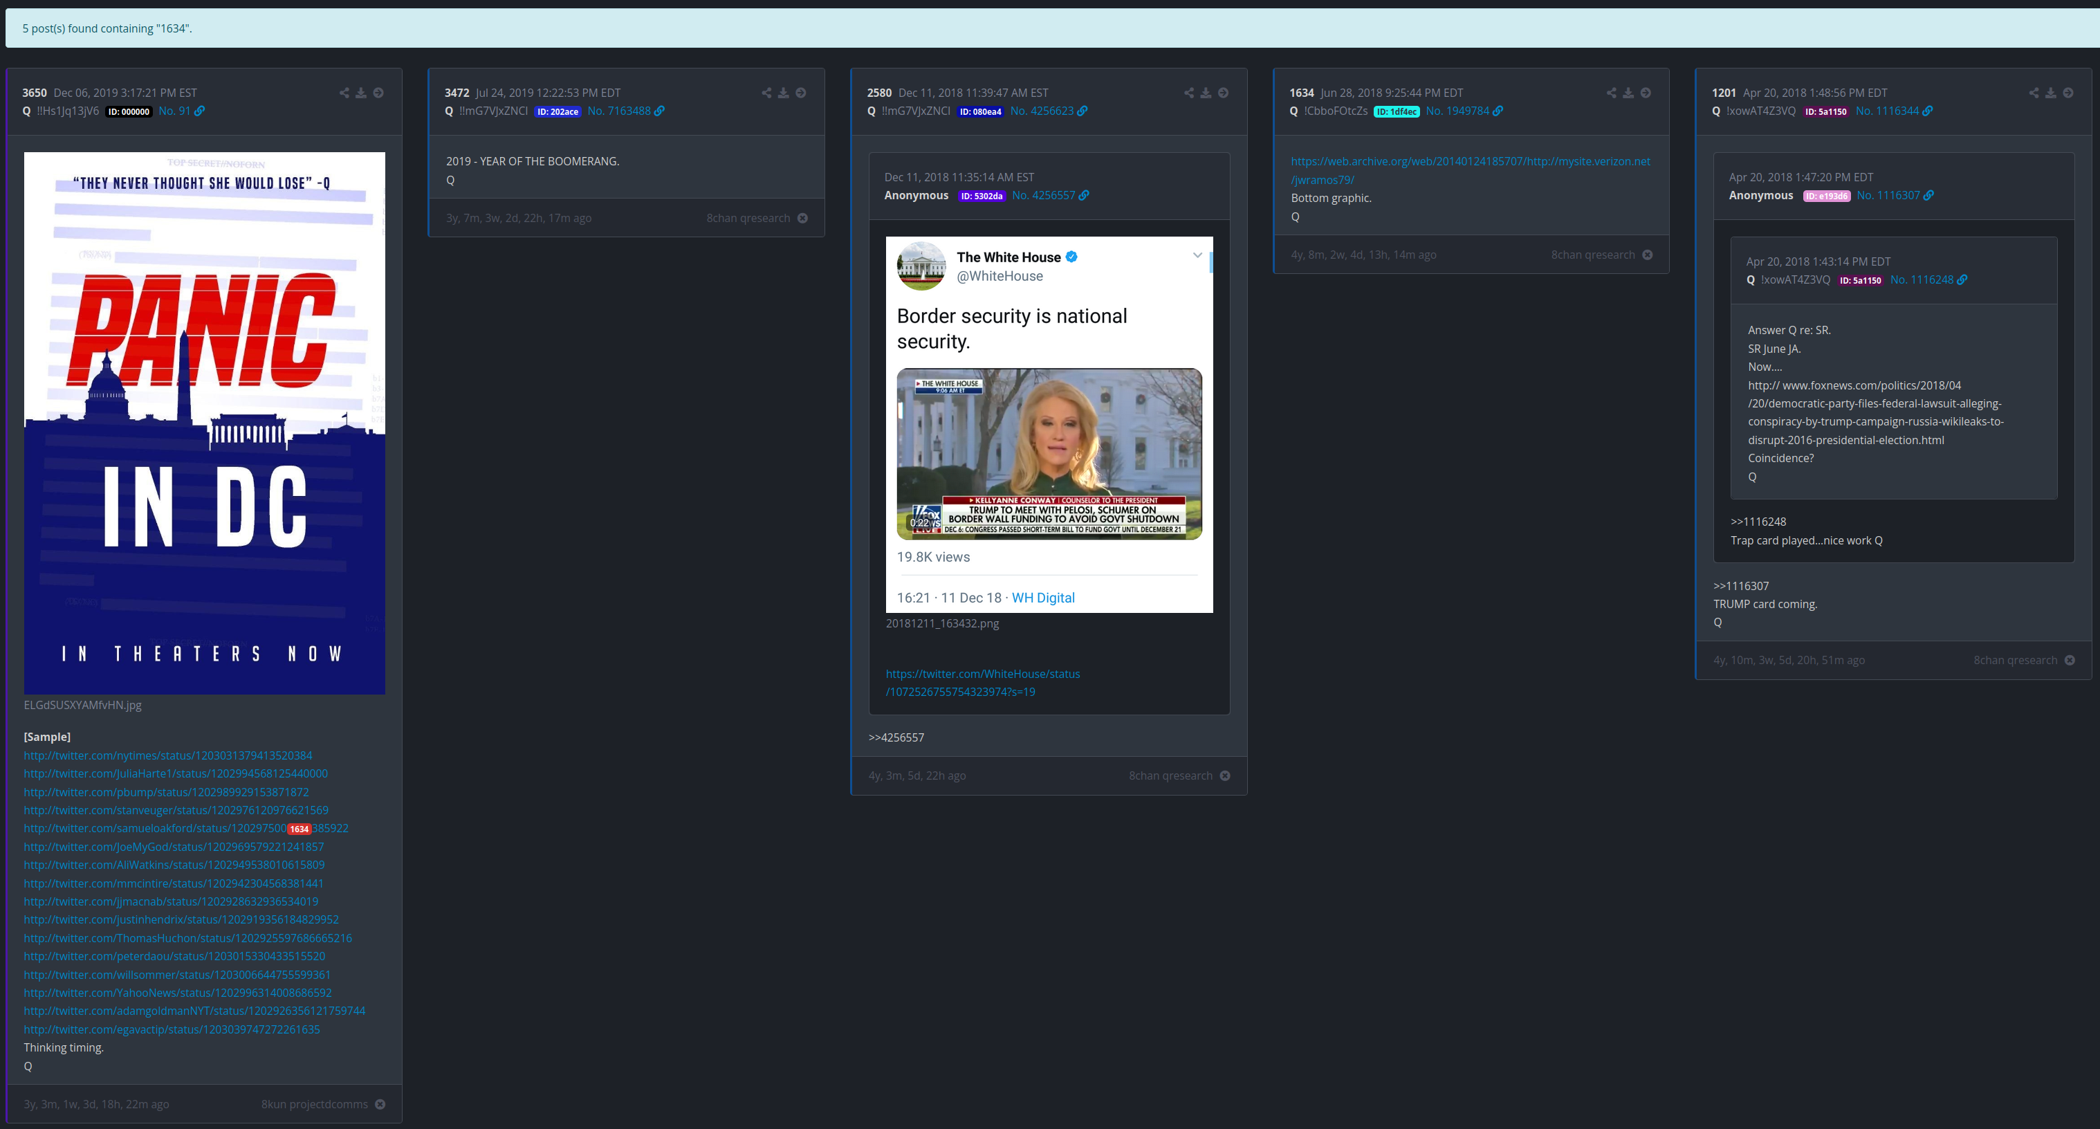2100x1129 pixels.
Task: Click ID: 5302da badge on Anonymous post
Action: (982, 196)
